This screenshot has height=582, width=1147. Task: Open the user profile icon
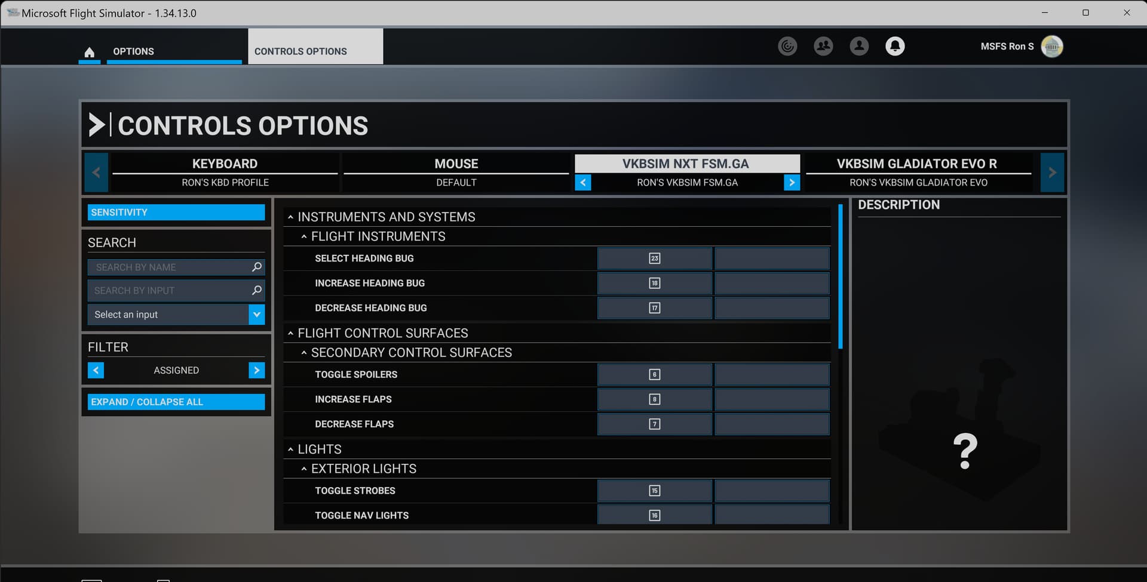click(x=859, y=46)
